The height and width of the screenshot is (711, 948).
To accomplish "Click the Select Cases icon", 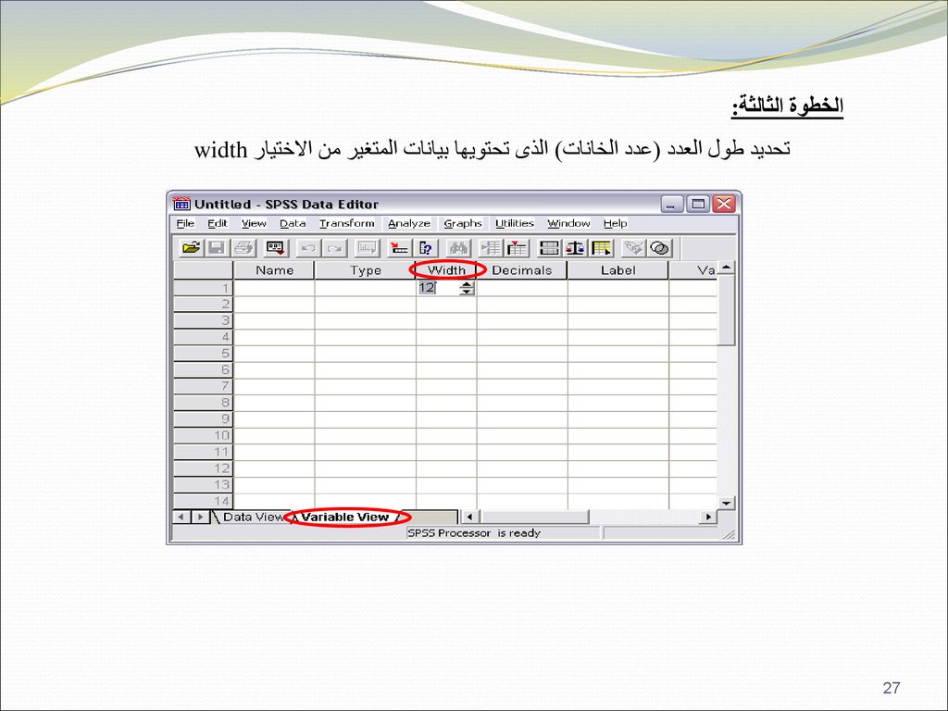I will [x=602, y=248].
